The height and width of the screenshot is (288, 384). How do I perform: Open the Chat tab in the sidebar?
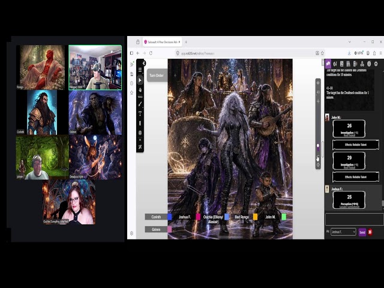(328, 64)
